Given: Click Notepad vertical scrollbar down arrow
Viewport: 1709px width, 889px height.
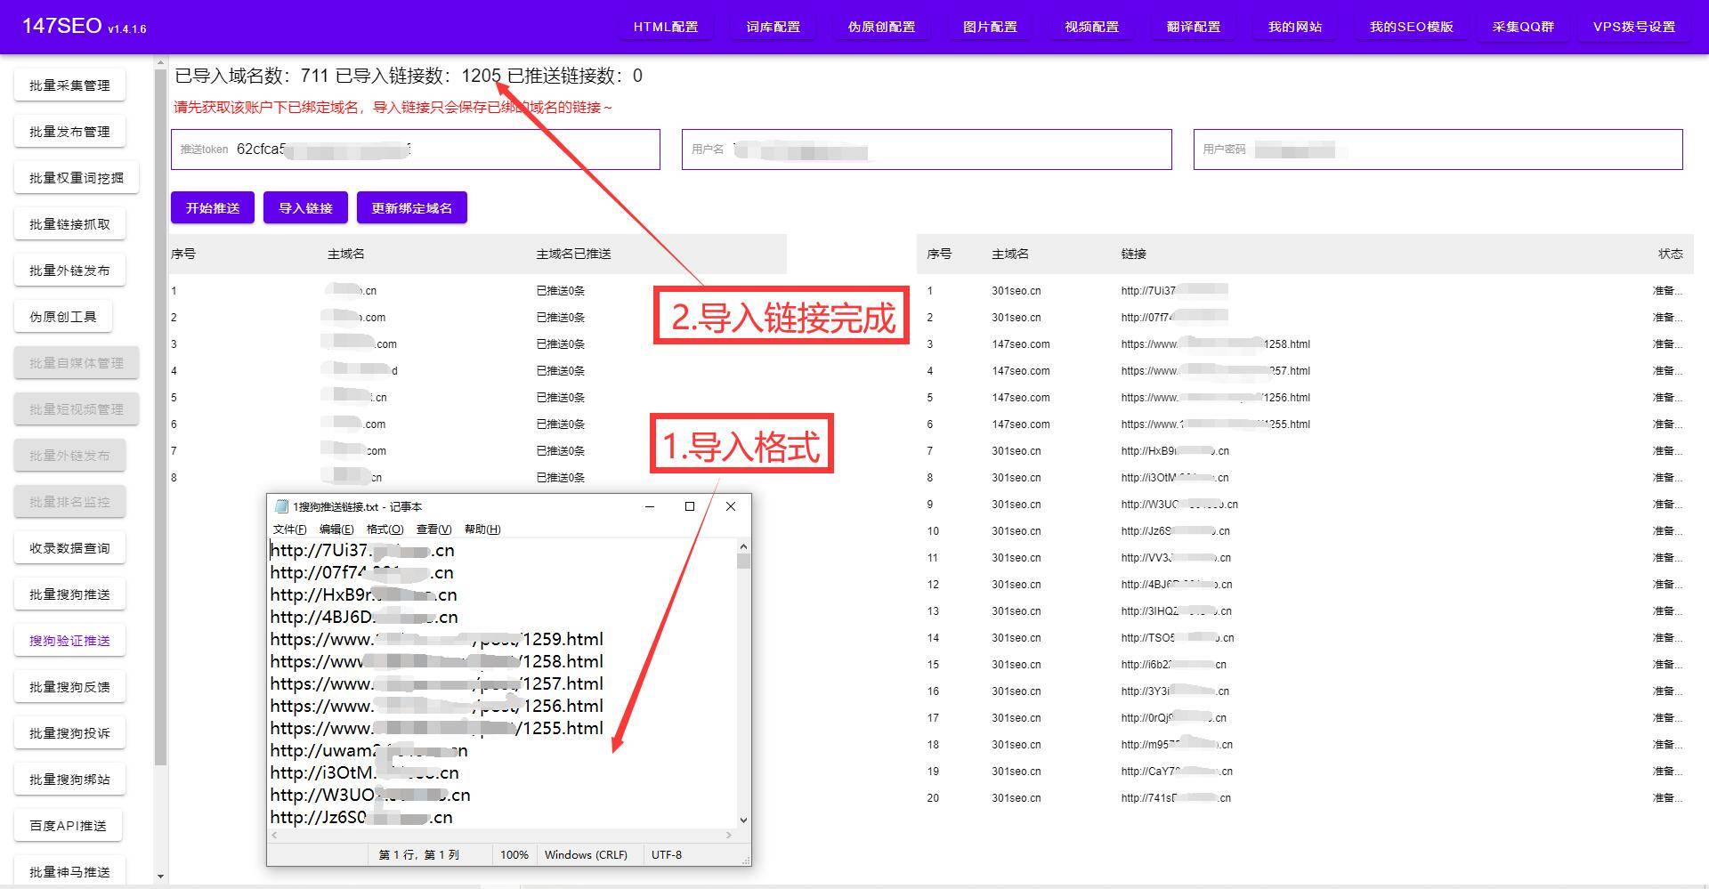Looking at the screenshot, I should [x=743, y=820].
